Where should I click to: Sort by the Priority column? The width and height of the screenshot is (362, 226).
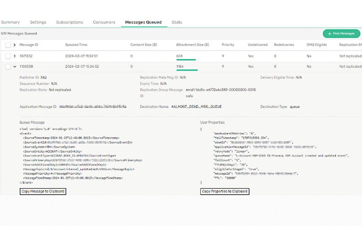pos(228,45)
